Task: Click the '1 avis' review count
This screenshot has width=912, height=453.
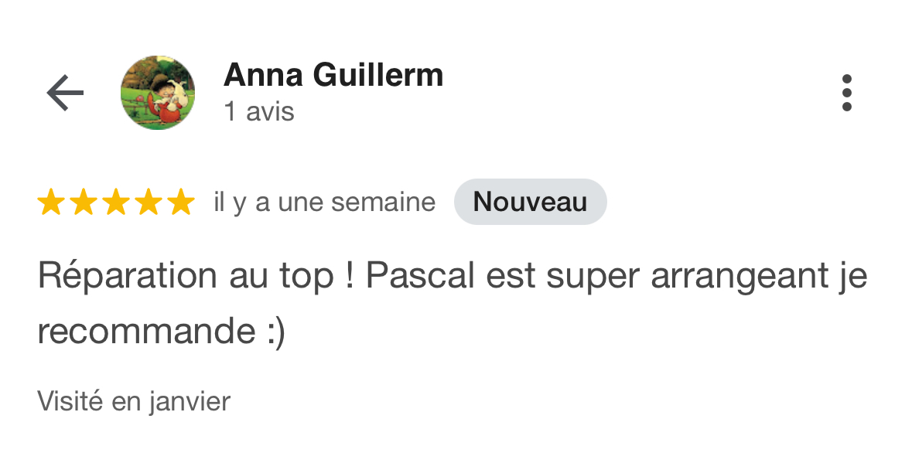Action: pos(259,111)
